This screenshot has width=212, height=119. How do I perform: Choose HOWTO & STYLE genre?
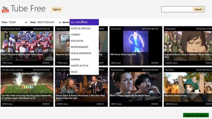84,66
